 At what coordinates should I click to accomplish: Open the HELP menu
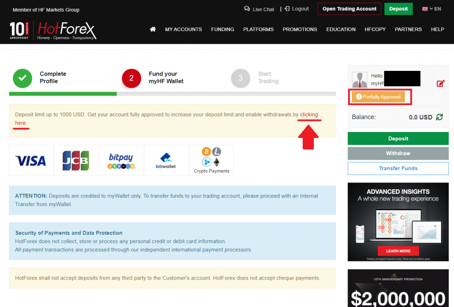pos(438,29)
